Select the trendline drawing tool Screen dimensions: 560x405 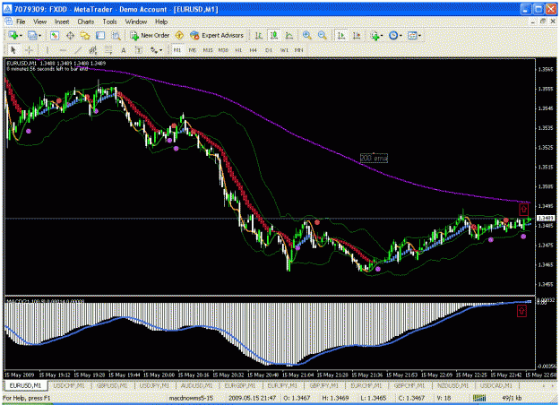coord(77,50)
